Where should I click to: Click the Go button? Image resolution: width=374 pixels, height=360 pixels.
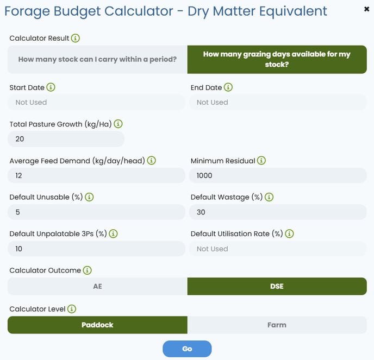(187, 349)
